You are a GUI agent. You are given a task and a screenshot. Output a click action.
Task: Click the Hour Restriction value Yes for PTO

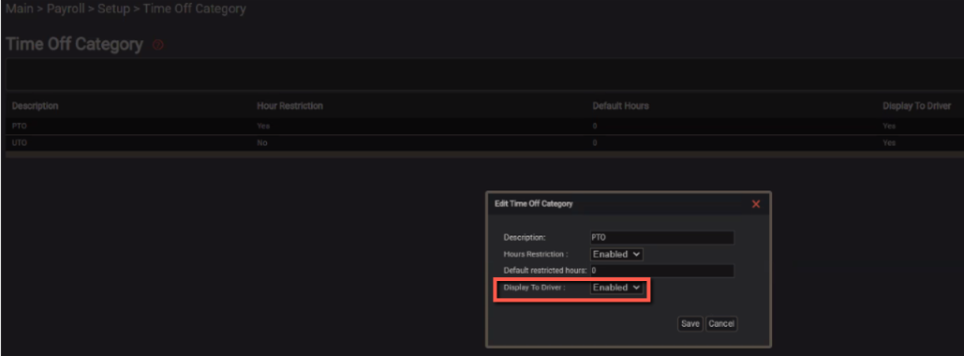pyautogui.click(x=263, y=126)
